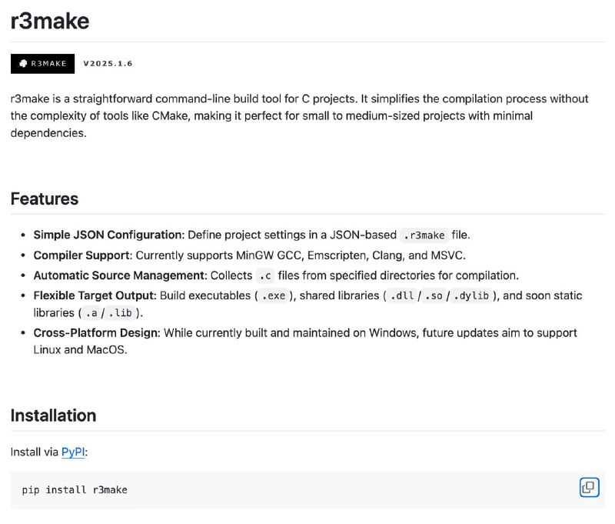Click the .a inline code snippet
Screen dimensions: 615x524
point(91,313)
